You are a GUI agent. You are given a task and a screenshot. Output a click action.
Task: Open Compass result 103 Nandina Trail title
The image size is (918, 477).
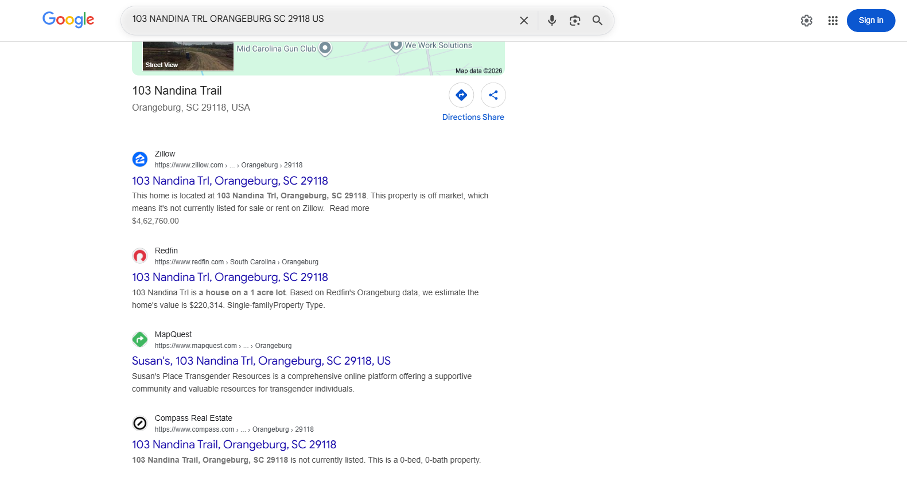234,444
